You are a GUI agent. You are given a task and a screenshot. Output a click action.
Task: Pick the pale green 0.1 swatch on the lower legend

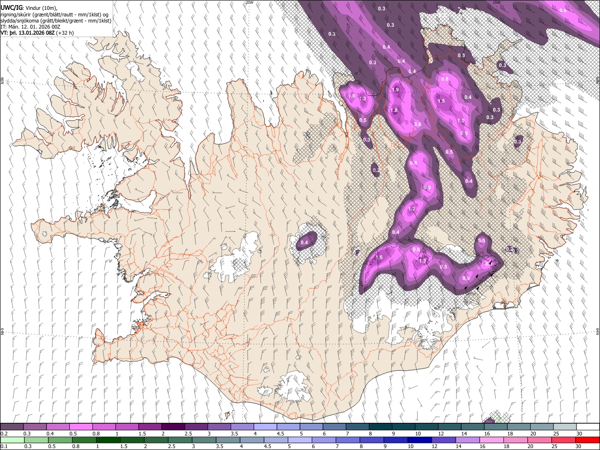click(12, 440)
